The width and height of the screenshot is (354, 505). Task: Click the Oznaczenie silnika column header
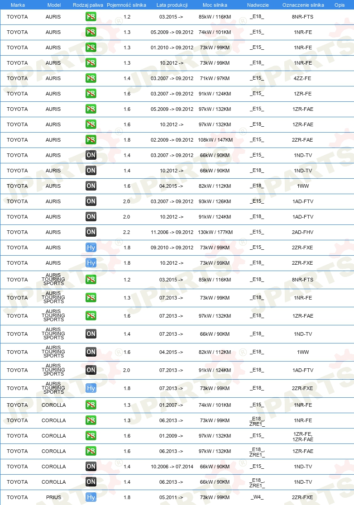pos(303,5)
